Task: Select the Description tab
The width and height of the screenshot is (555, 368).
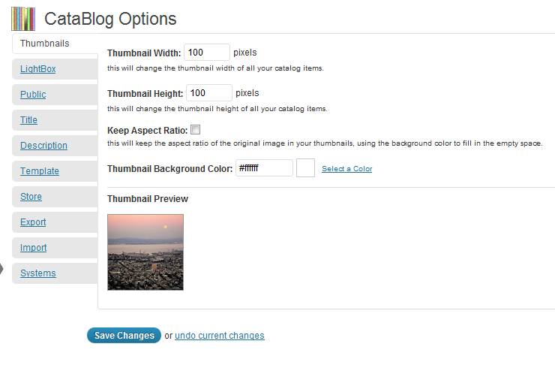Action: point(43,146)
